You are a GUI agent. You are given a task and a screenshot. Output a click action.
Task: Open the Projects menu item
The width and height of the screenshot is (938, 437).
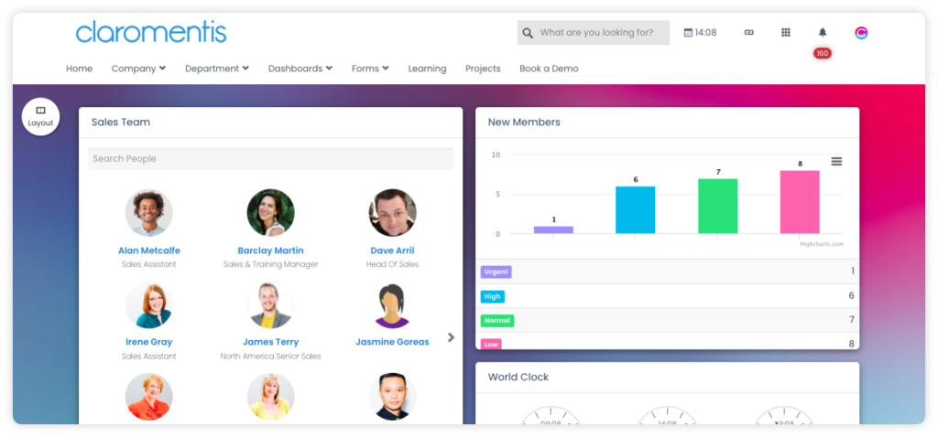click(483, 69)
